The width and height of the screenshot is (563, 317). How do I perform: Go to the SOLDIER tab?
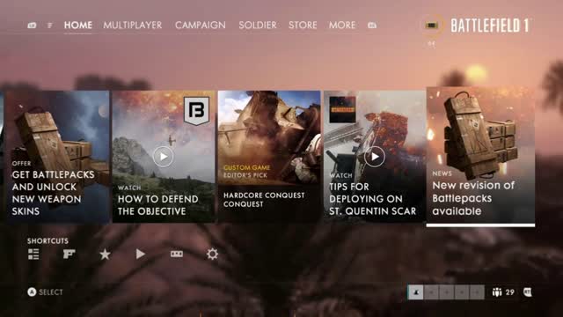tap(258, 26)
